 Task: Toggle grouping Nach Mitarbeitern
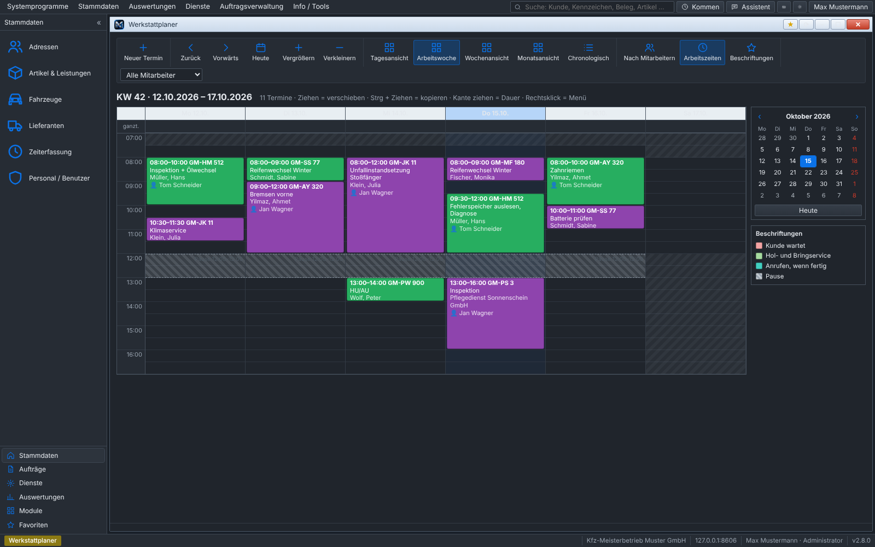[649, 53]
